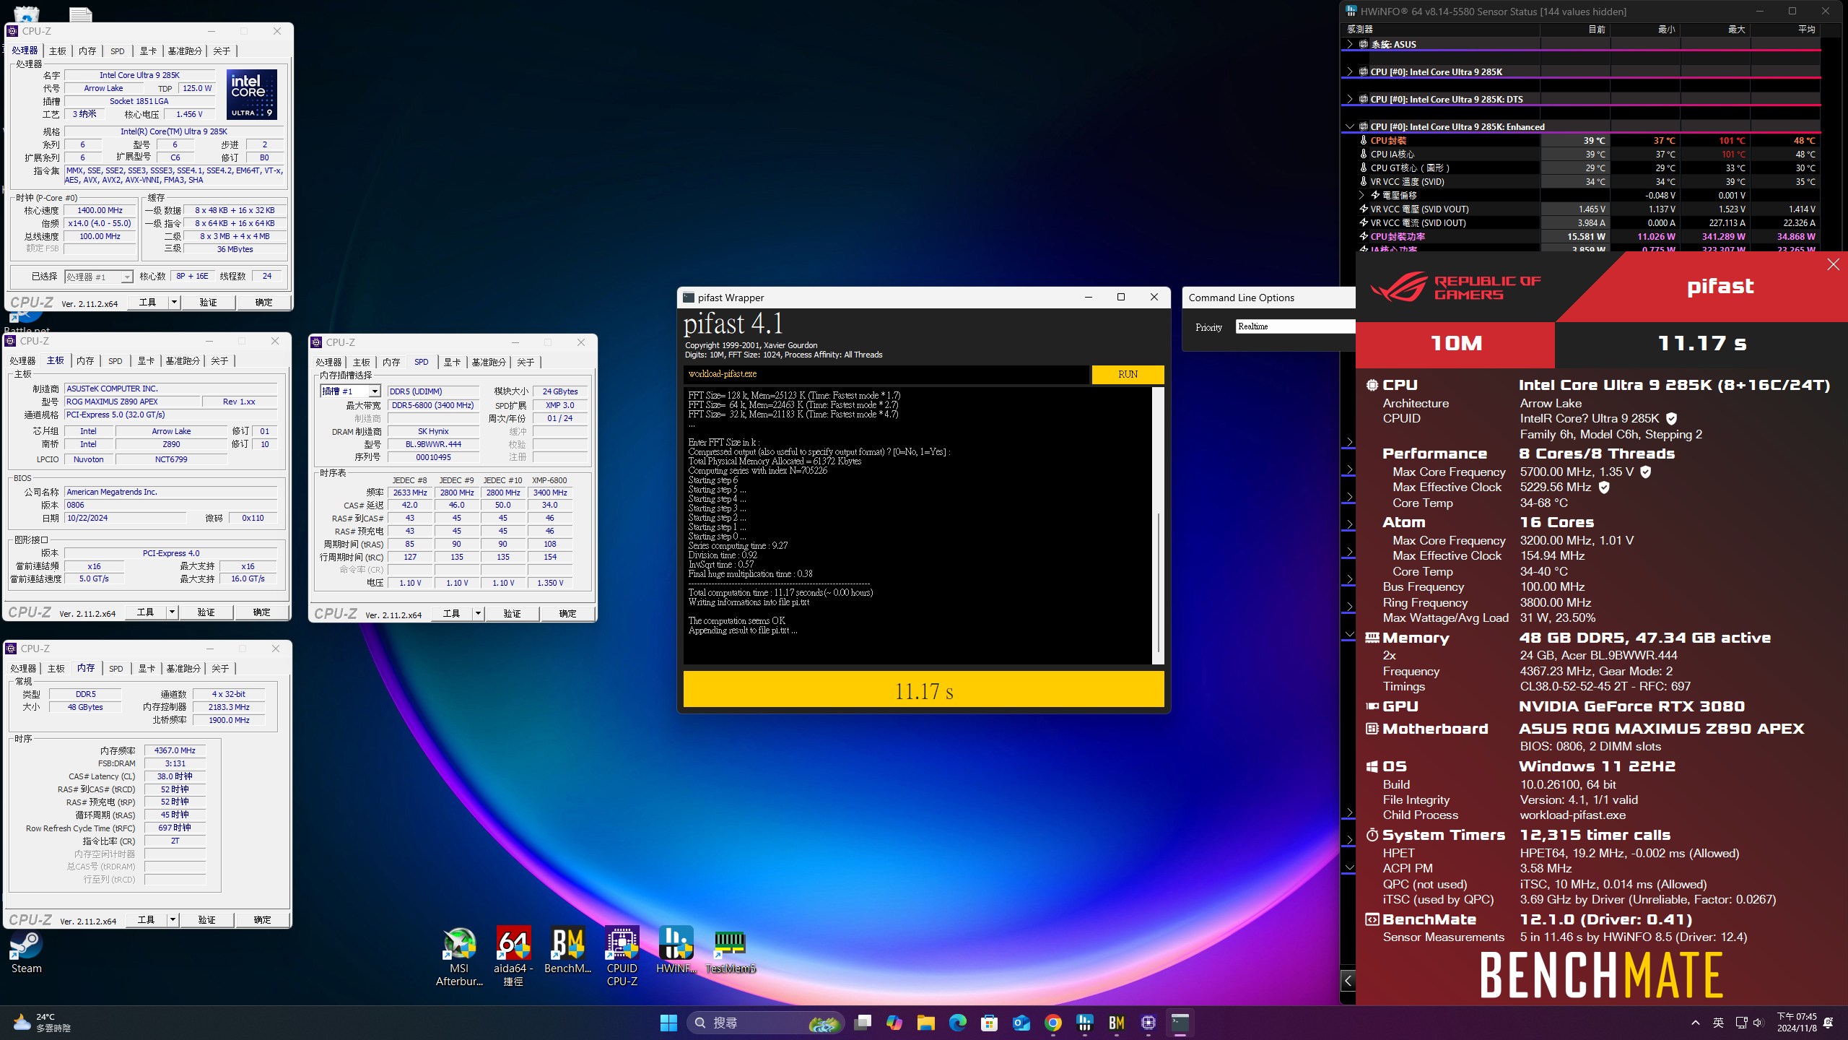Viewport: 1848px width, 1040px height.
Task: Open CPUID CPU-Z desktop shortcut
Action: 622,957
